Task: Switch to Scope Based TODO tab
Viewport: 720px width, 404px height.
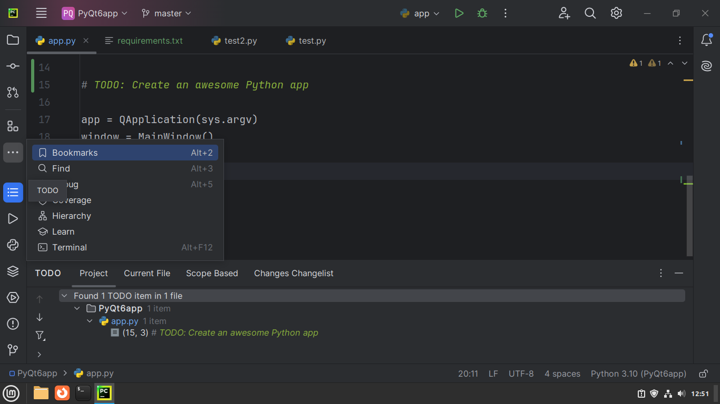Action: coord(212,273)
